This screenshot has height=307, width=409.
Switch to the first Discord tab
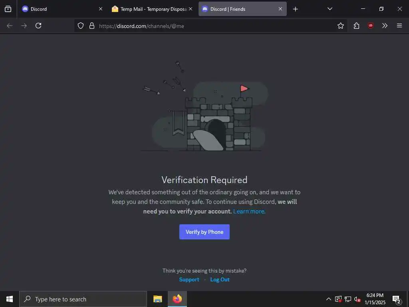tap(61, 9)
